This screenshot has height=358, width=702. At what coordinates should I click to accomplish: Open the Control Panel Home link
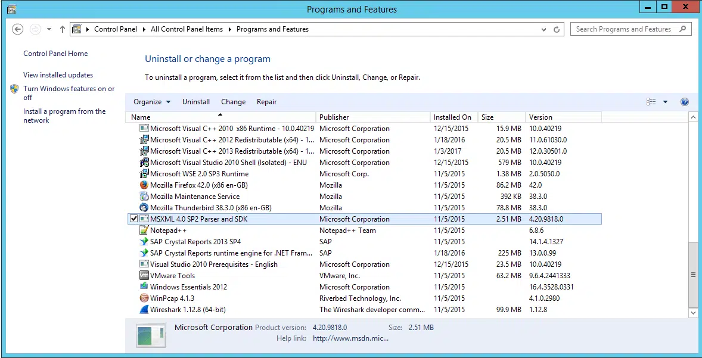tap(55, 54)
